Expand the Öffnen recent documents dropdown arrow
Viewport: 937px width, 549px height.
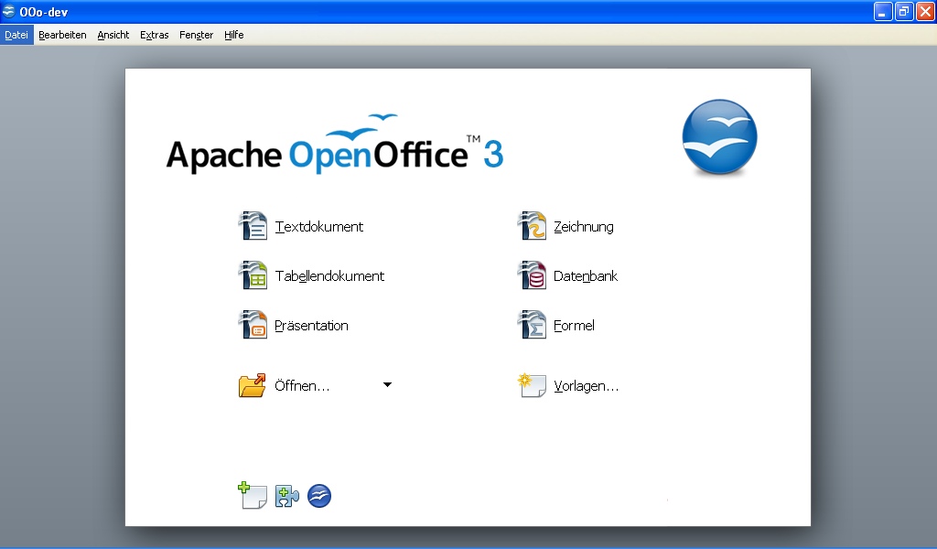point(387,384)
